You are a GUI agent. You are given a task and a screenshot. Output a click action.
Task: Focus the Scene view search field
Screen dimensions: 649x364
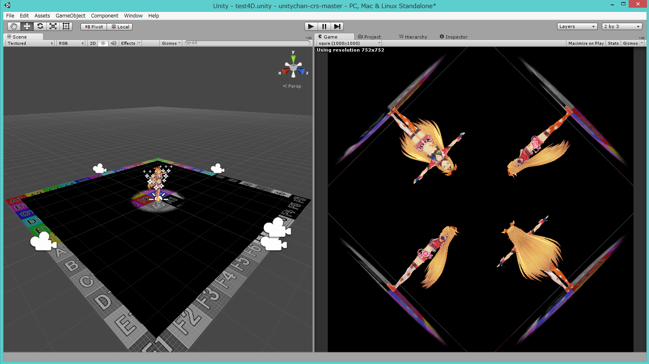[247, 43]
